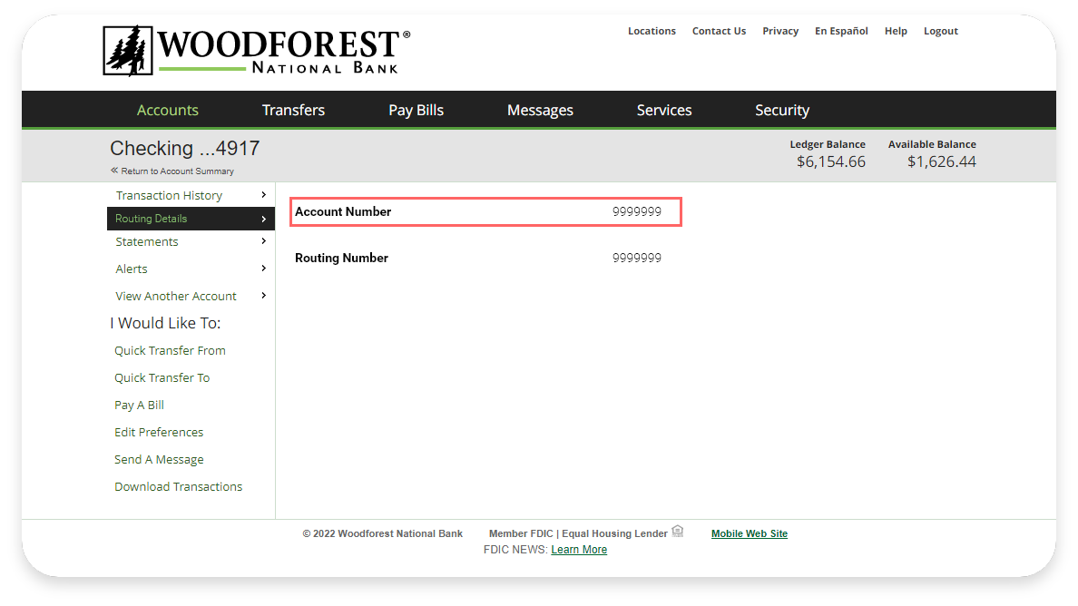Log out using the Logout link
This screenshot has width=1078, height=606.
click(x=940, y=31)
